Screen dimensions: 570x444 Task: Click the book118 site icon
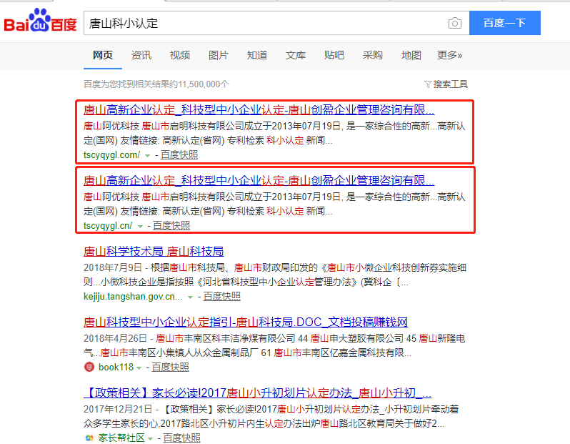pyautogui.click(x=89, y=367)
